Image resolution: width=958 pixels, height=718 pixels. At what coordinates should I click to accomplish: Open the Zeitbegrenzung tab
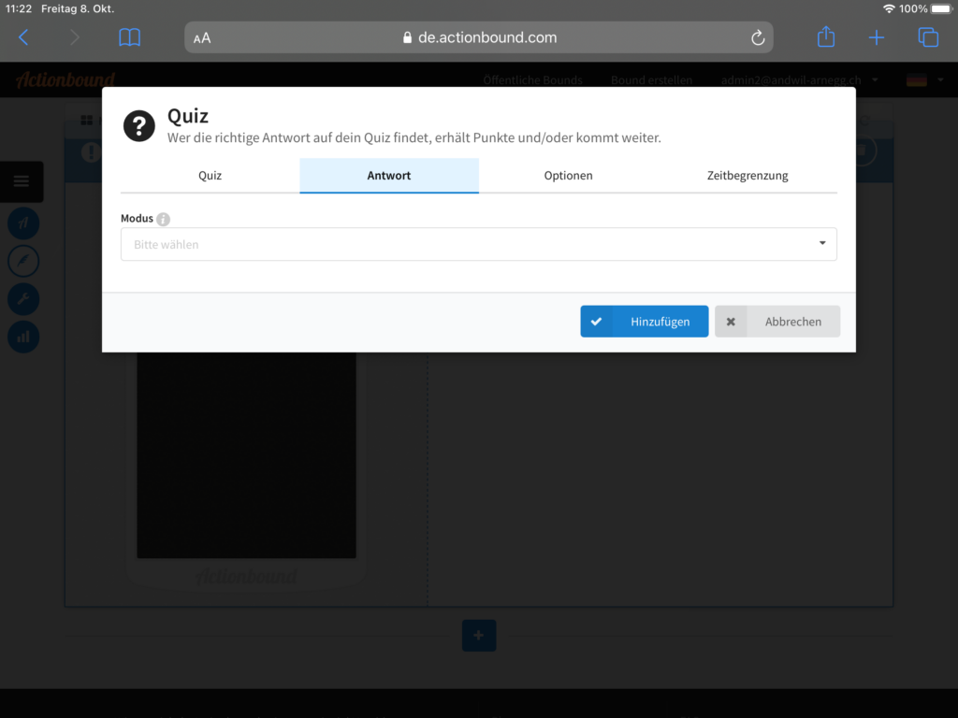click(x=747, y=176)
